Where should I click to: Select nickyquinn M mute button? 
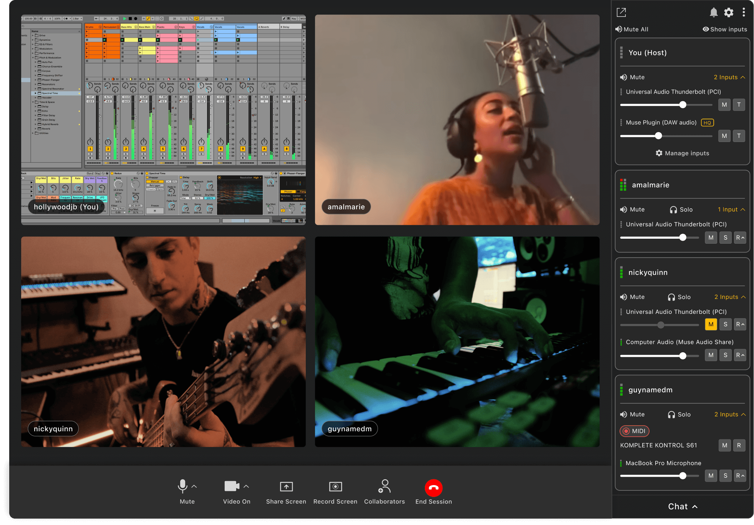711,324
